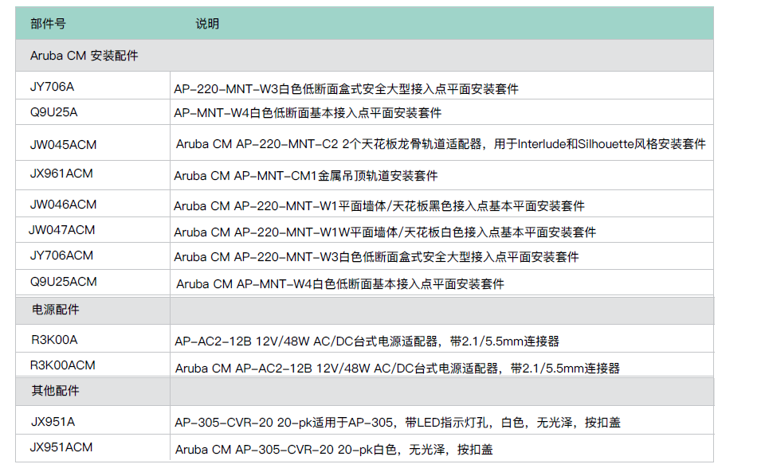
Task: Select part number JX951A
Action: [x=53, y=422]
